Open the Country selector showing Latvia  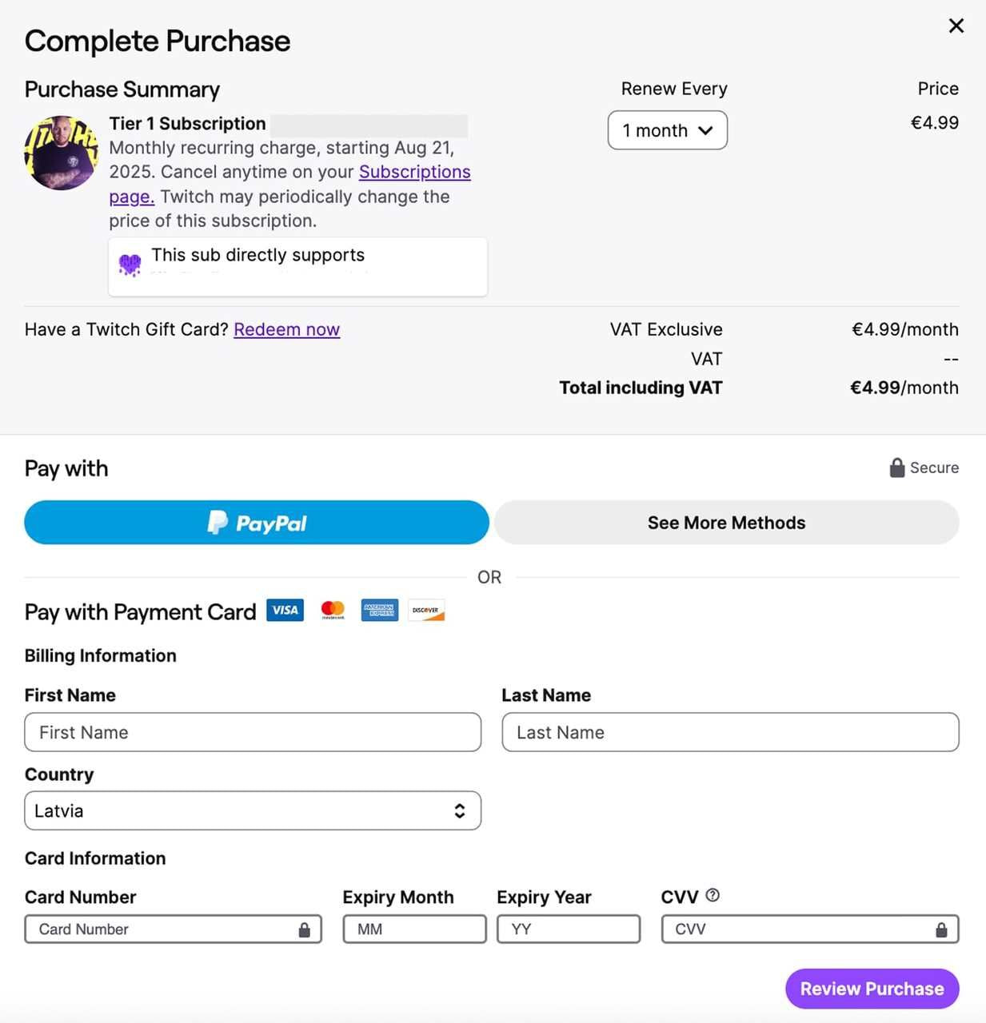coord(253,810)
